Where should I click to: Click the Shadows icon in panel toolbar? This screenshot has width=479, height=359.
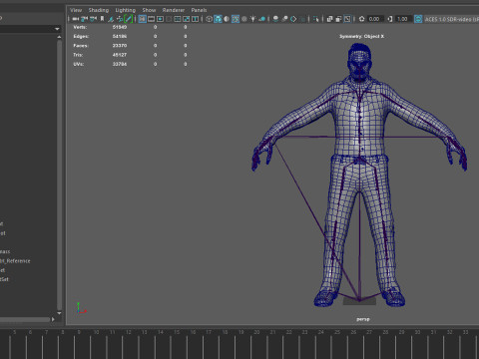coord(261,19)
